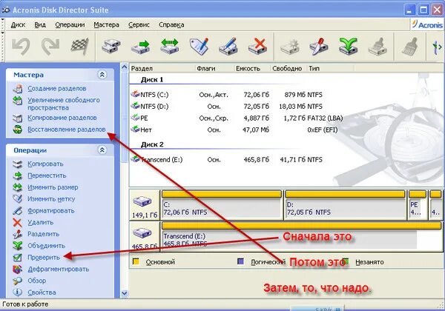Click the Копировать operation link
Screen dimensions: 445x311
(x=45, y=164)
